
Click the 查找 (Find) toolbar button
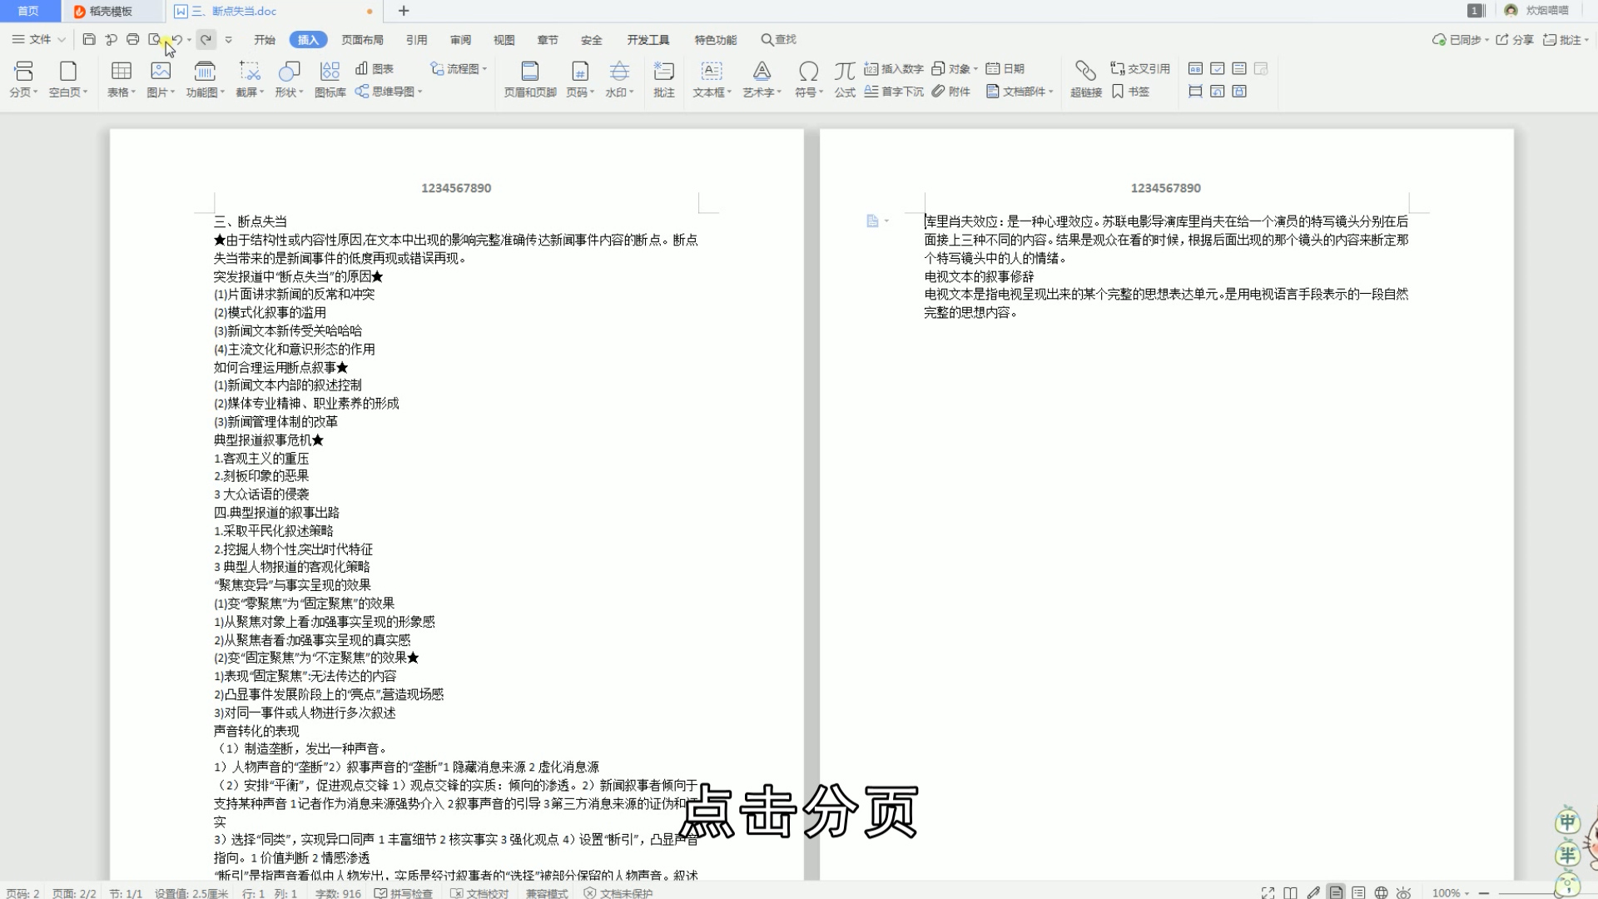(x=779, y=39)
